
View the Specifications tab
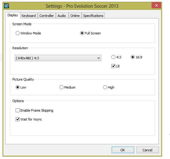(x=93, y=16)
